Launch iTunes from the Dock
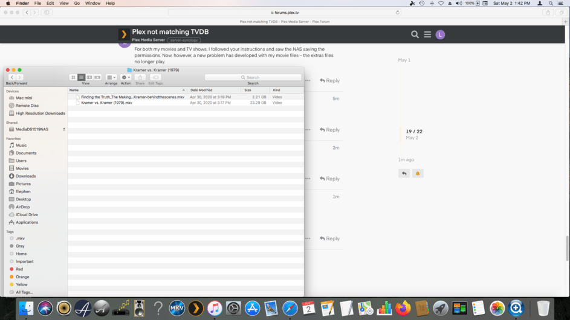This screenshot has height=320, width=570. 215,309
